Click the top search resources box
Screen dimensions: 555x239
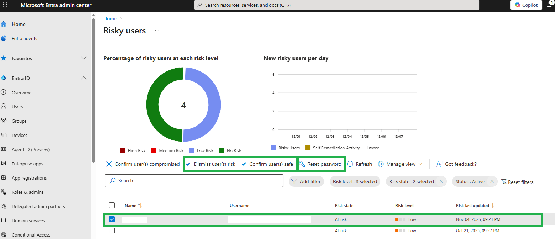click(337, 5)
